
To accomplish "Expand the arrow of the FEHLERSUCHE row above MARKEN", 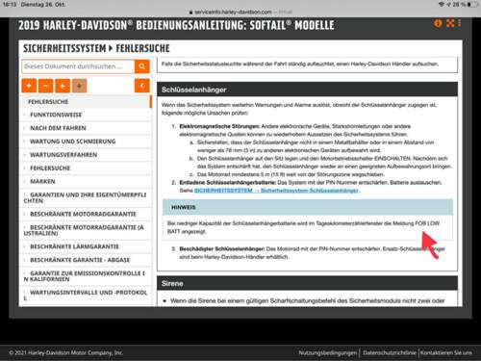I will [x=25, y=168].
